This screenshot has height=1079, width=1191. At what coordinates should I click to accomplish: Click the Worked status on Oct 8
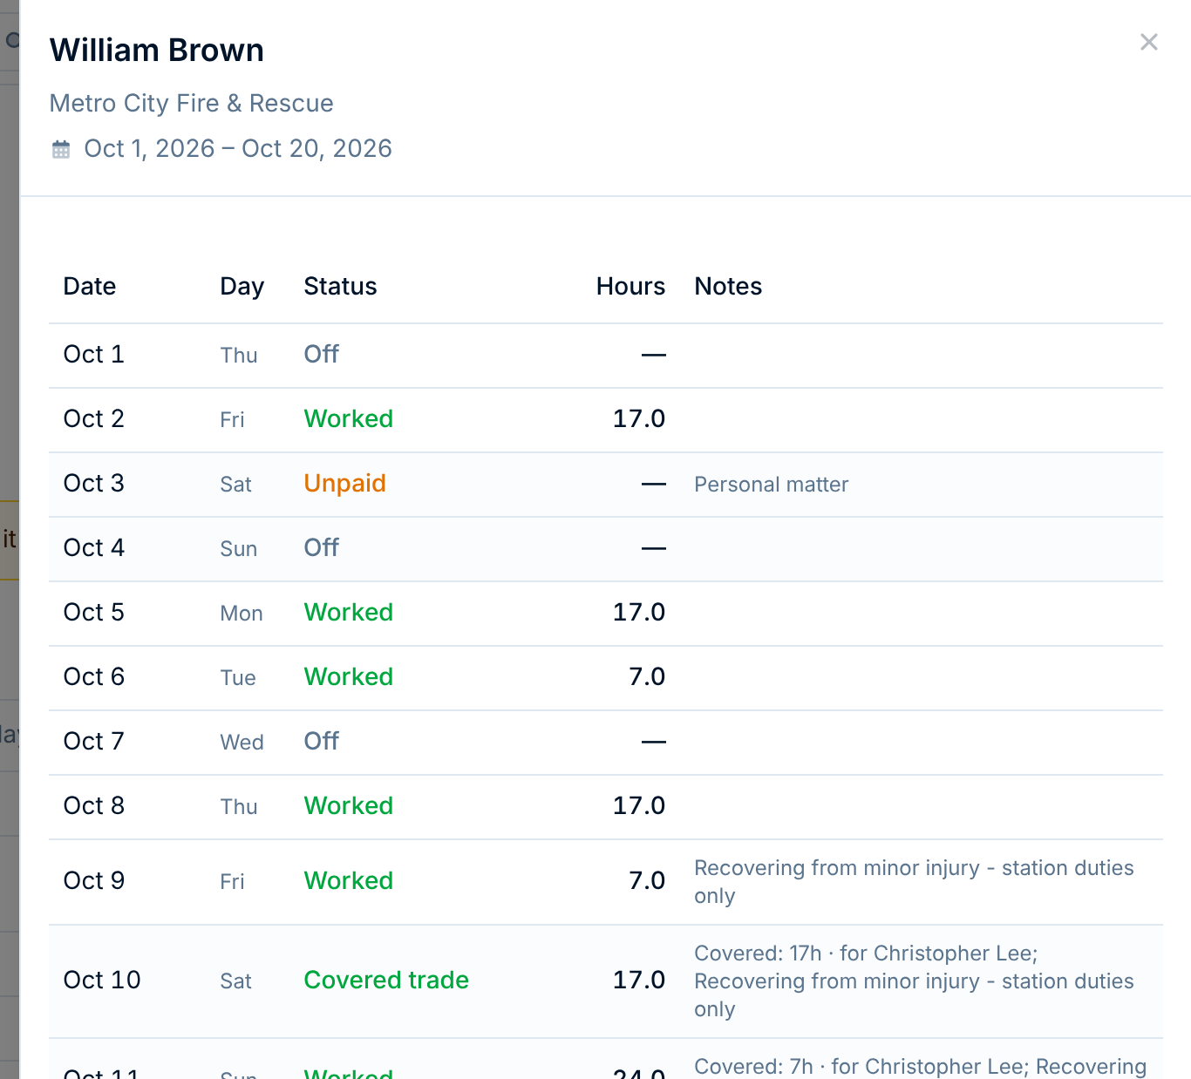348,805
